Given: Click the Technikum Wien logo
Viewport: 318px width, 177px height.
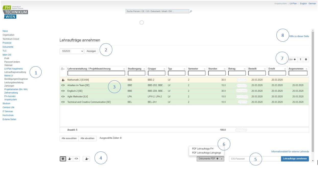Looking at the screenshot, I should (x=15, y=12).
